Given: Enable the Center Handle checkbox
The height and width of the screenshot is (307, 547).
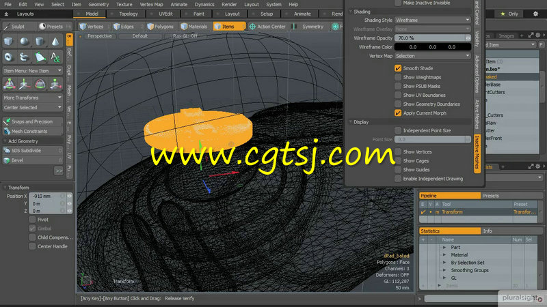Looking at the screenshot, I should [x=32, y=246].
